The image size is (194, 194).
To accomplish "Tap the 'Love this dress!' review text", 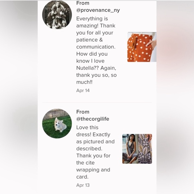I will point(95,152).
